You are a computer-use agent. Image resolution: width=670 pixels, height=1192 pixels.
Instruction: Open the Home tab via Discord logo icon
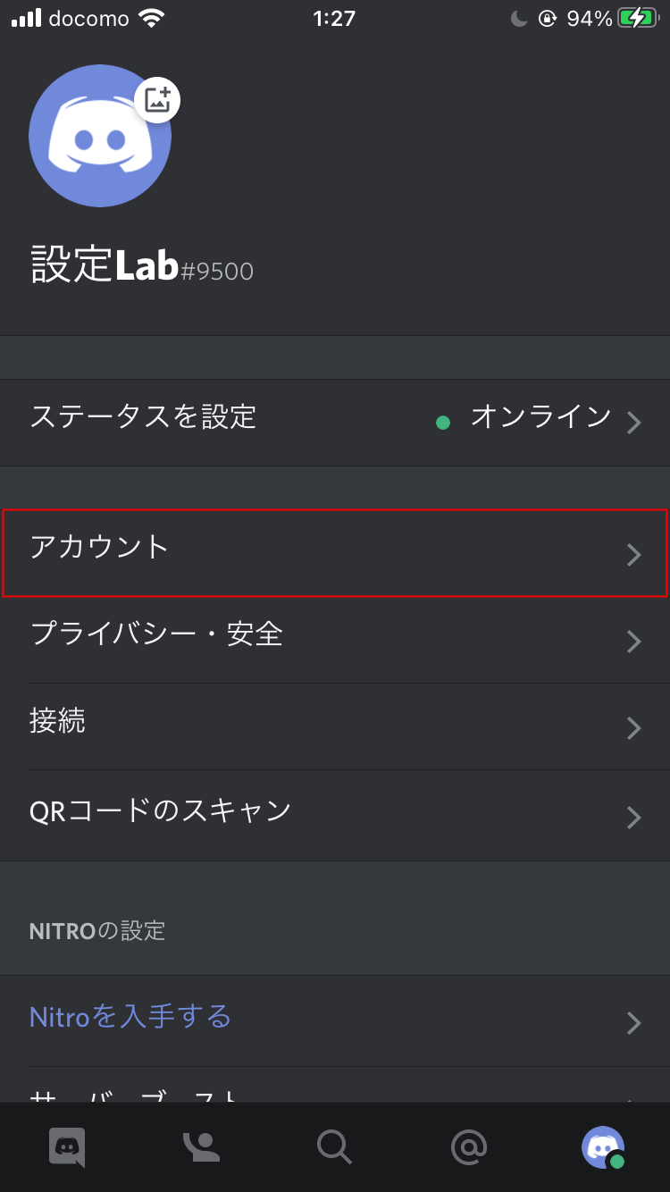point(67,1146)
